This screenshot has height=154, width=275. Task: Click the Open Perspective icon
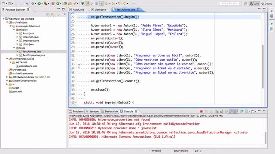[x=245, y=3]
